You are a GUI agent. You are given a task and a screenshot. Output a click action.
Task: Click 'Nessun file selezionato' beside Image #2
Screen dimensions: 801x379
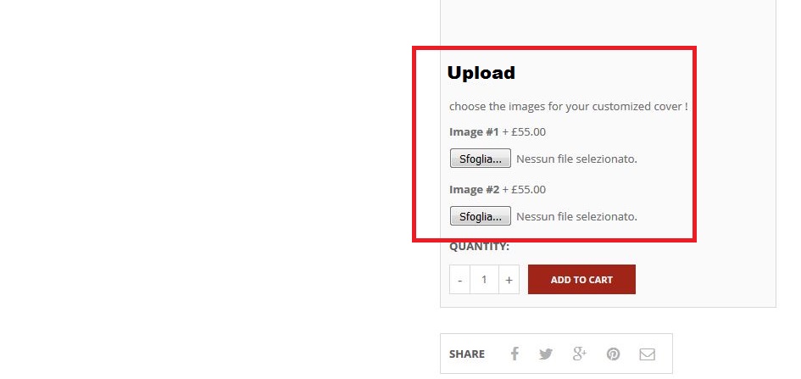click(576, 216)
